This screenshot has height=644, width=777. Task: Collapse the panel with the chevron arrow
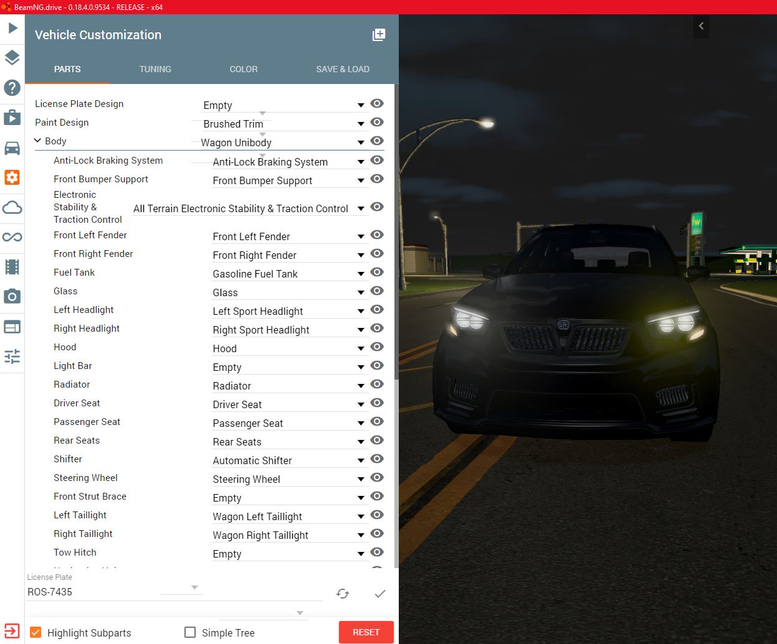tap(702, 26)
